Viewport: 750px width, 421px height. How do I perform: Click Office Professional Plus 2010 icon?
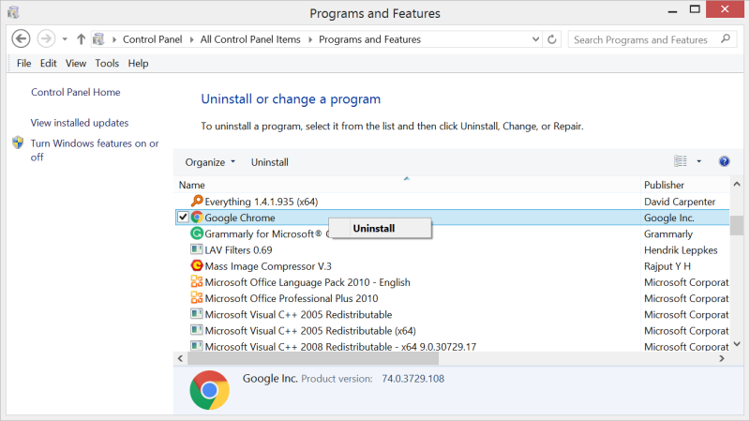pos(197,298)
